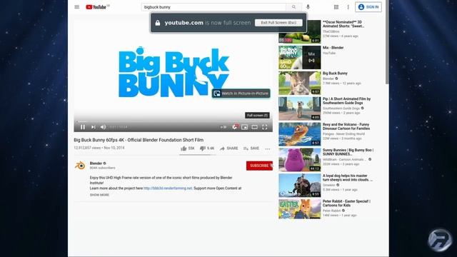Open A loyal dog helps his master title
This screenshot has width=457, height=257.
coord(348,178)
